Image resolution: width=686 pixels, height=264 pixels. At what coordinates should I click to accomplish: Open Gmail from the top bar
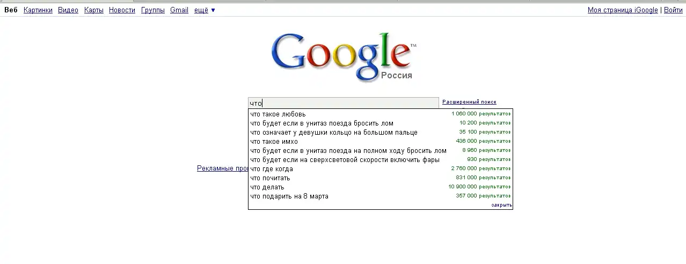179,10
